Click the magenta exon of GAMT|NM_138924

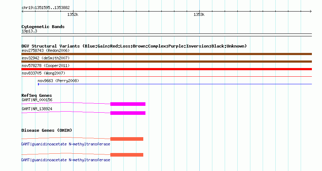coord(128,113)
